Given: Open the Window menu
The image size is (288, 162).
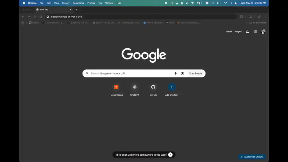Looking at the screenshot, I should point(109,3).
